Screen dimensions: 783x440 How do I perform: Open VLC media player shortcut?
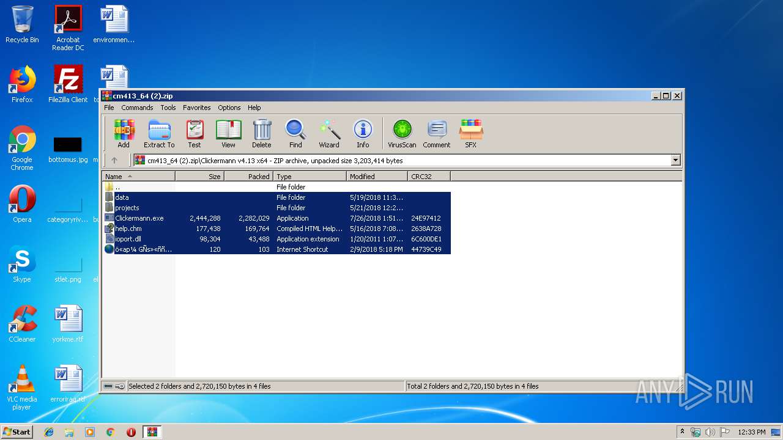pyautogui.click(x=22, y=387)
